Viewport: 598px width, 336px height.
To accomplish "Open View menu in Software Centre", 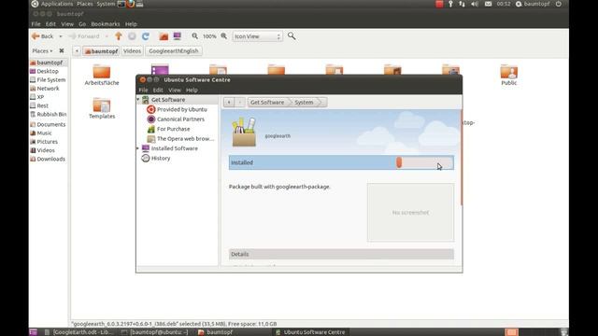I will click(175, 91).
